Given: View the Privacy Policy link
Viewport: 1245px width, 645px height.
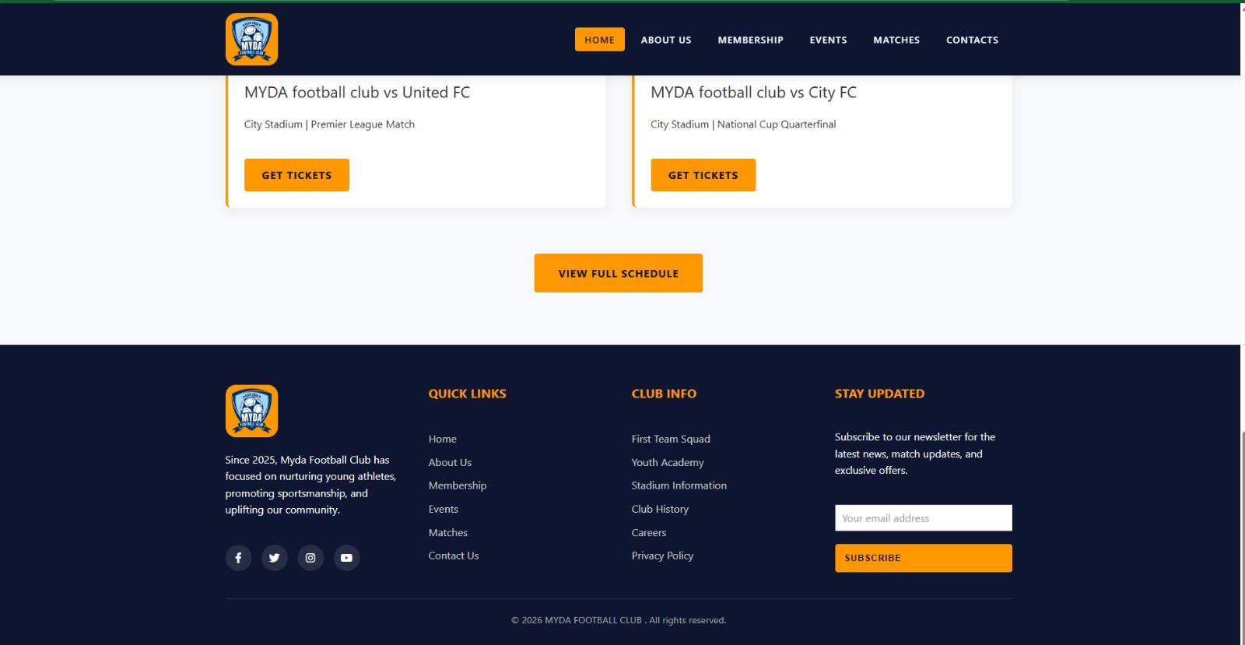Looking at the screenshot, I should [x=662, y=556].
